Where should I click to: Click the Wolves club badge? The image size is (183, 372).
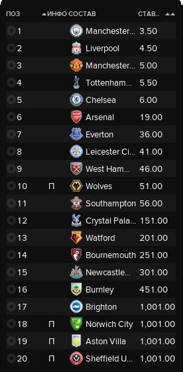tap(76, 186)
